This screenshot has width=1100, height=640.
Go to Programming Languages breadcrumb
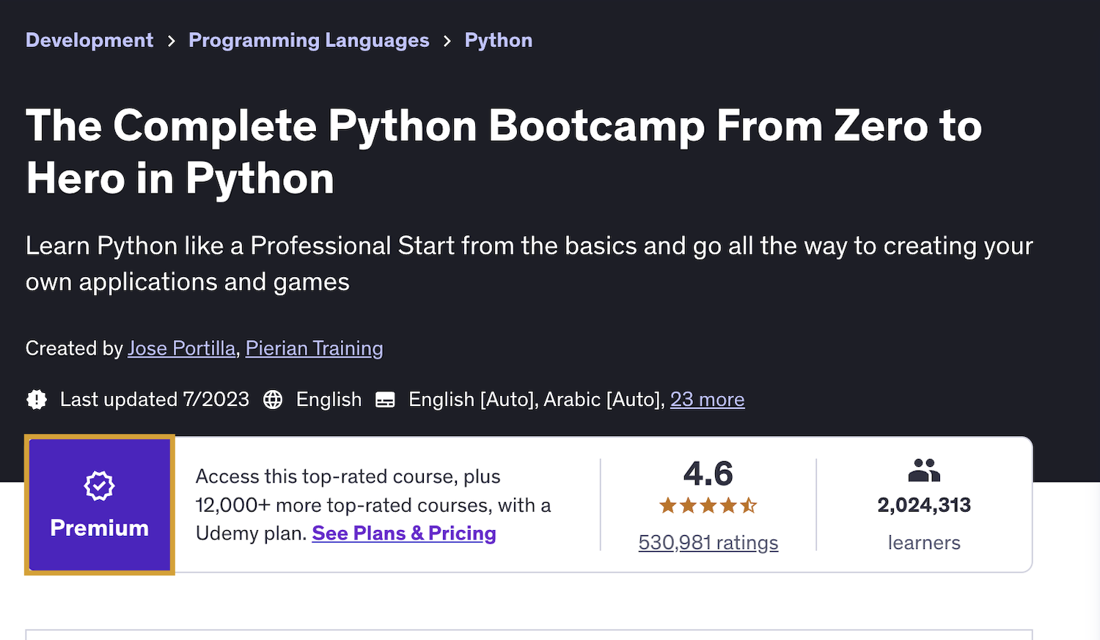(309, 40)
